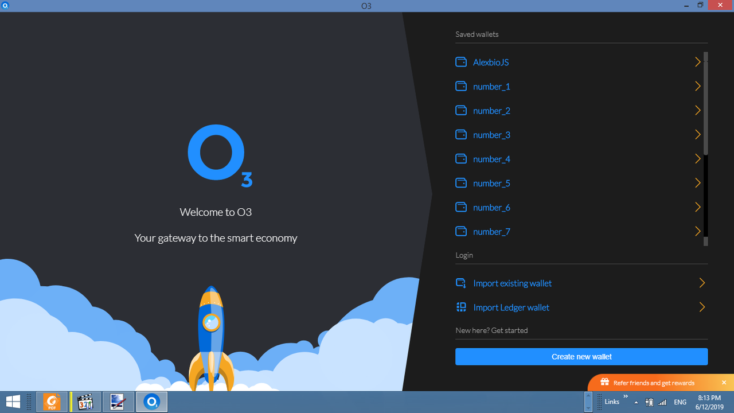Open the AlexbioJS wallet arrow

coord(698,62)
